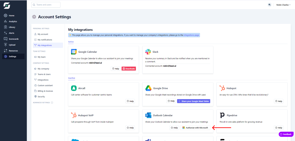Switch to the Active integrations tab
The height and width of the screenshot is (141, 295).
tap(71, 42)
